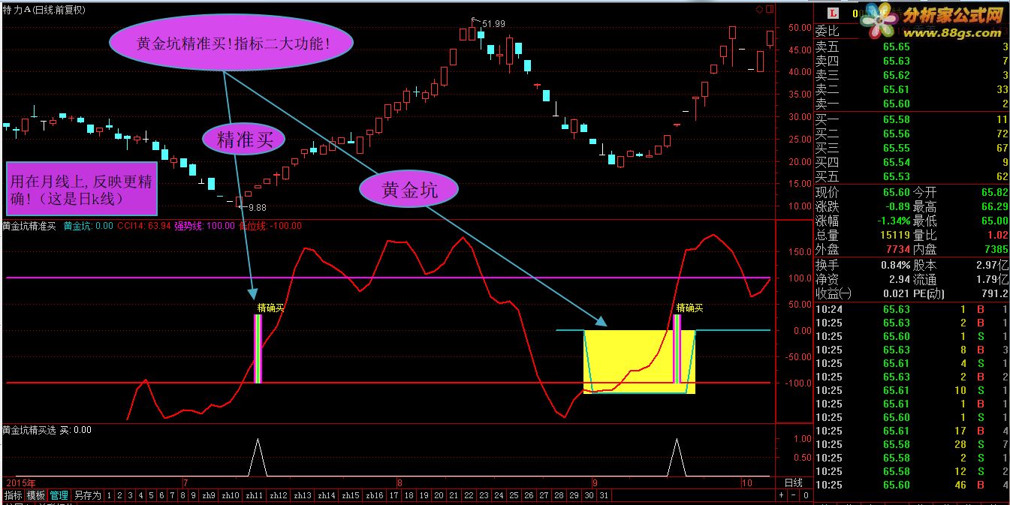This screenshot has width=1010, height=505.
Task: Choose the zh14 template tab
Action: tap(327, 495)
